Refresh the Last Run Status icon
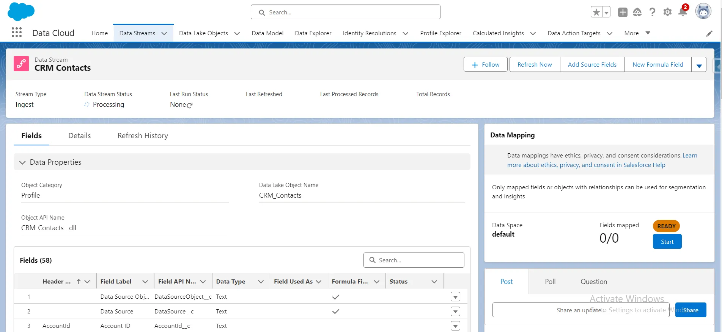The image size is (722, 332). 190,105
